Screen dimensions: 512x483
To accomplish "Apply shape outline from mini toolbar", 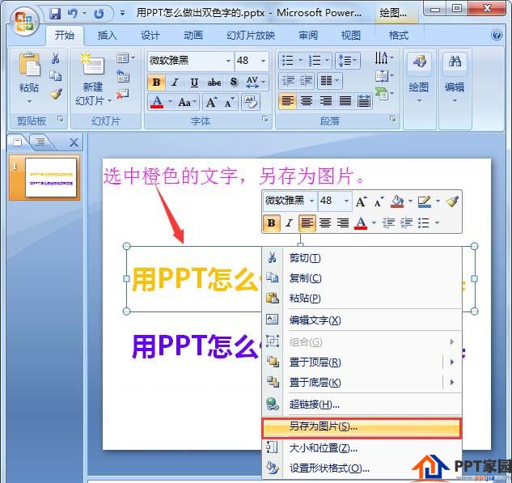I will [x=425, y=201].
